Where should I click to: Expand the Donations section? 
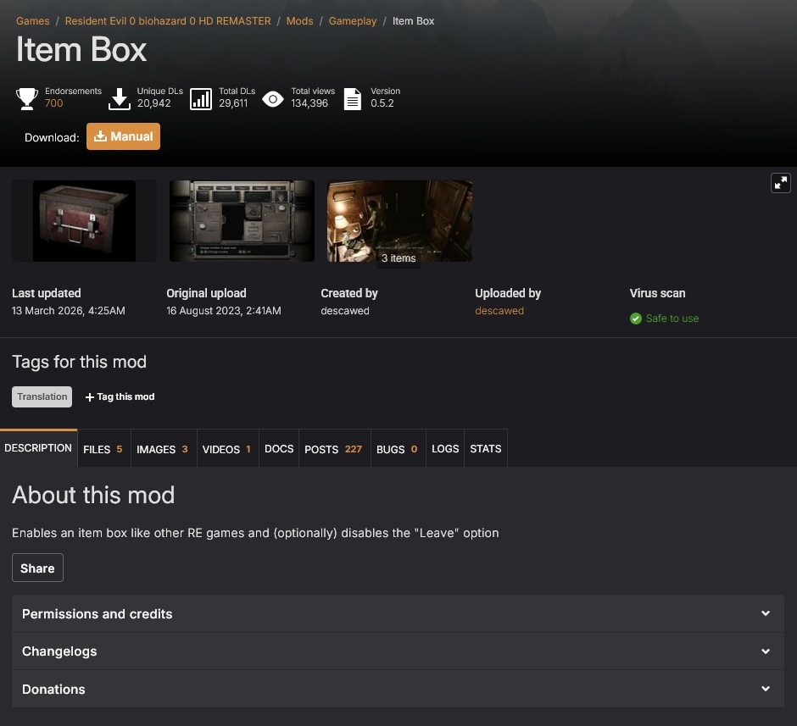click(398, 689)
